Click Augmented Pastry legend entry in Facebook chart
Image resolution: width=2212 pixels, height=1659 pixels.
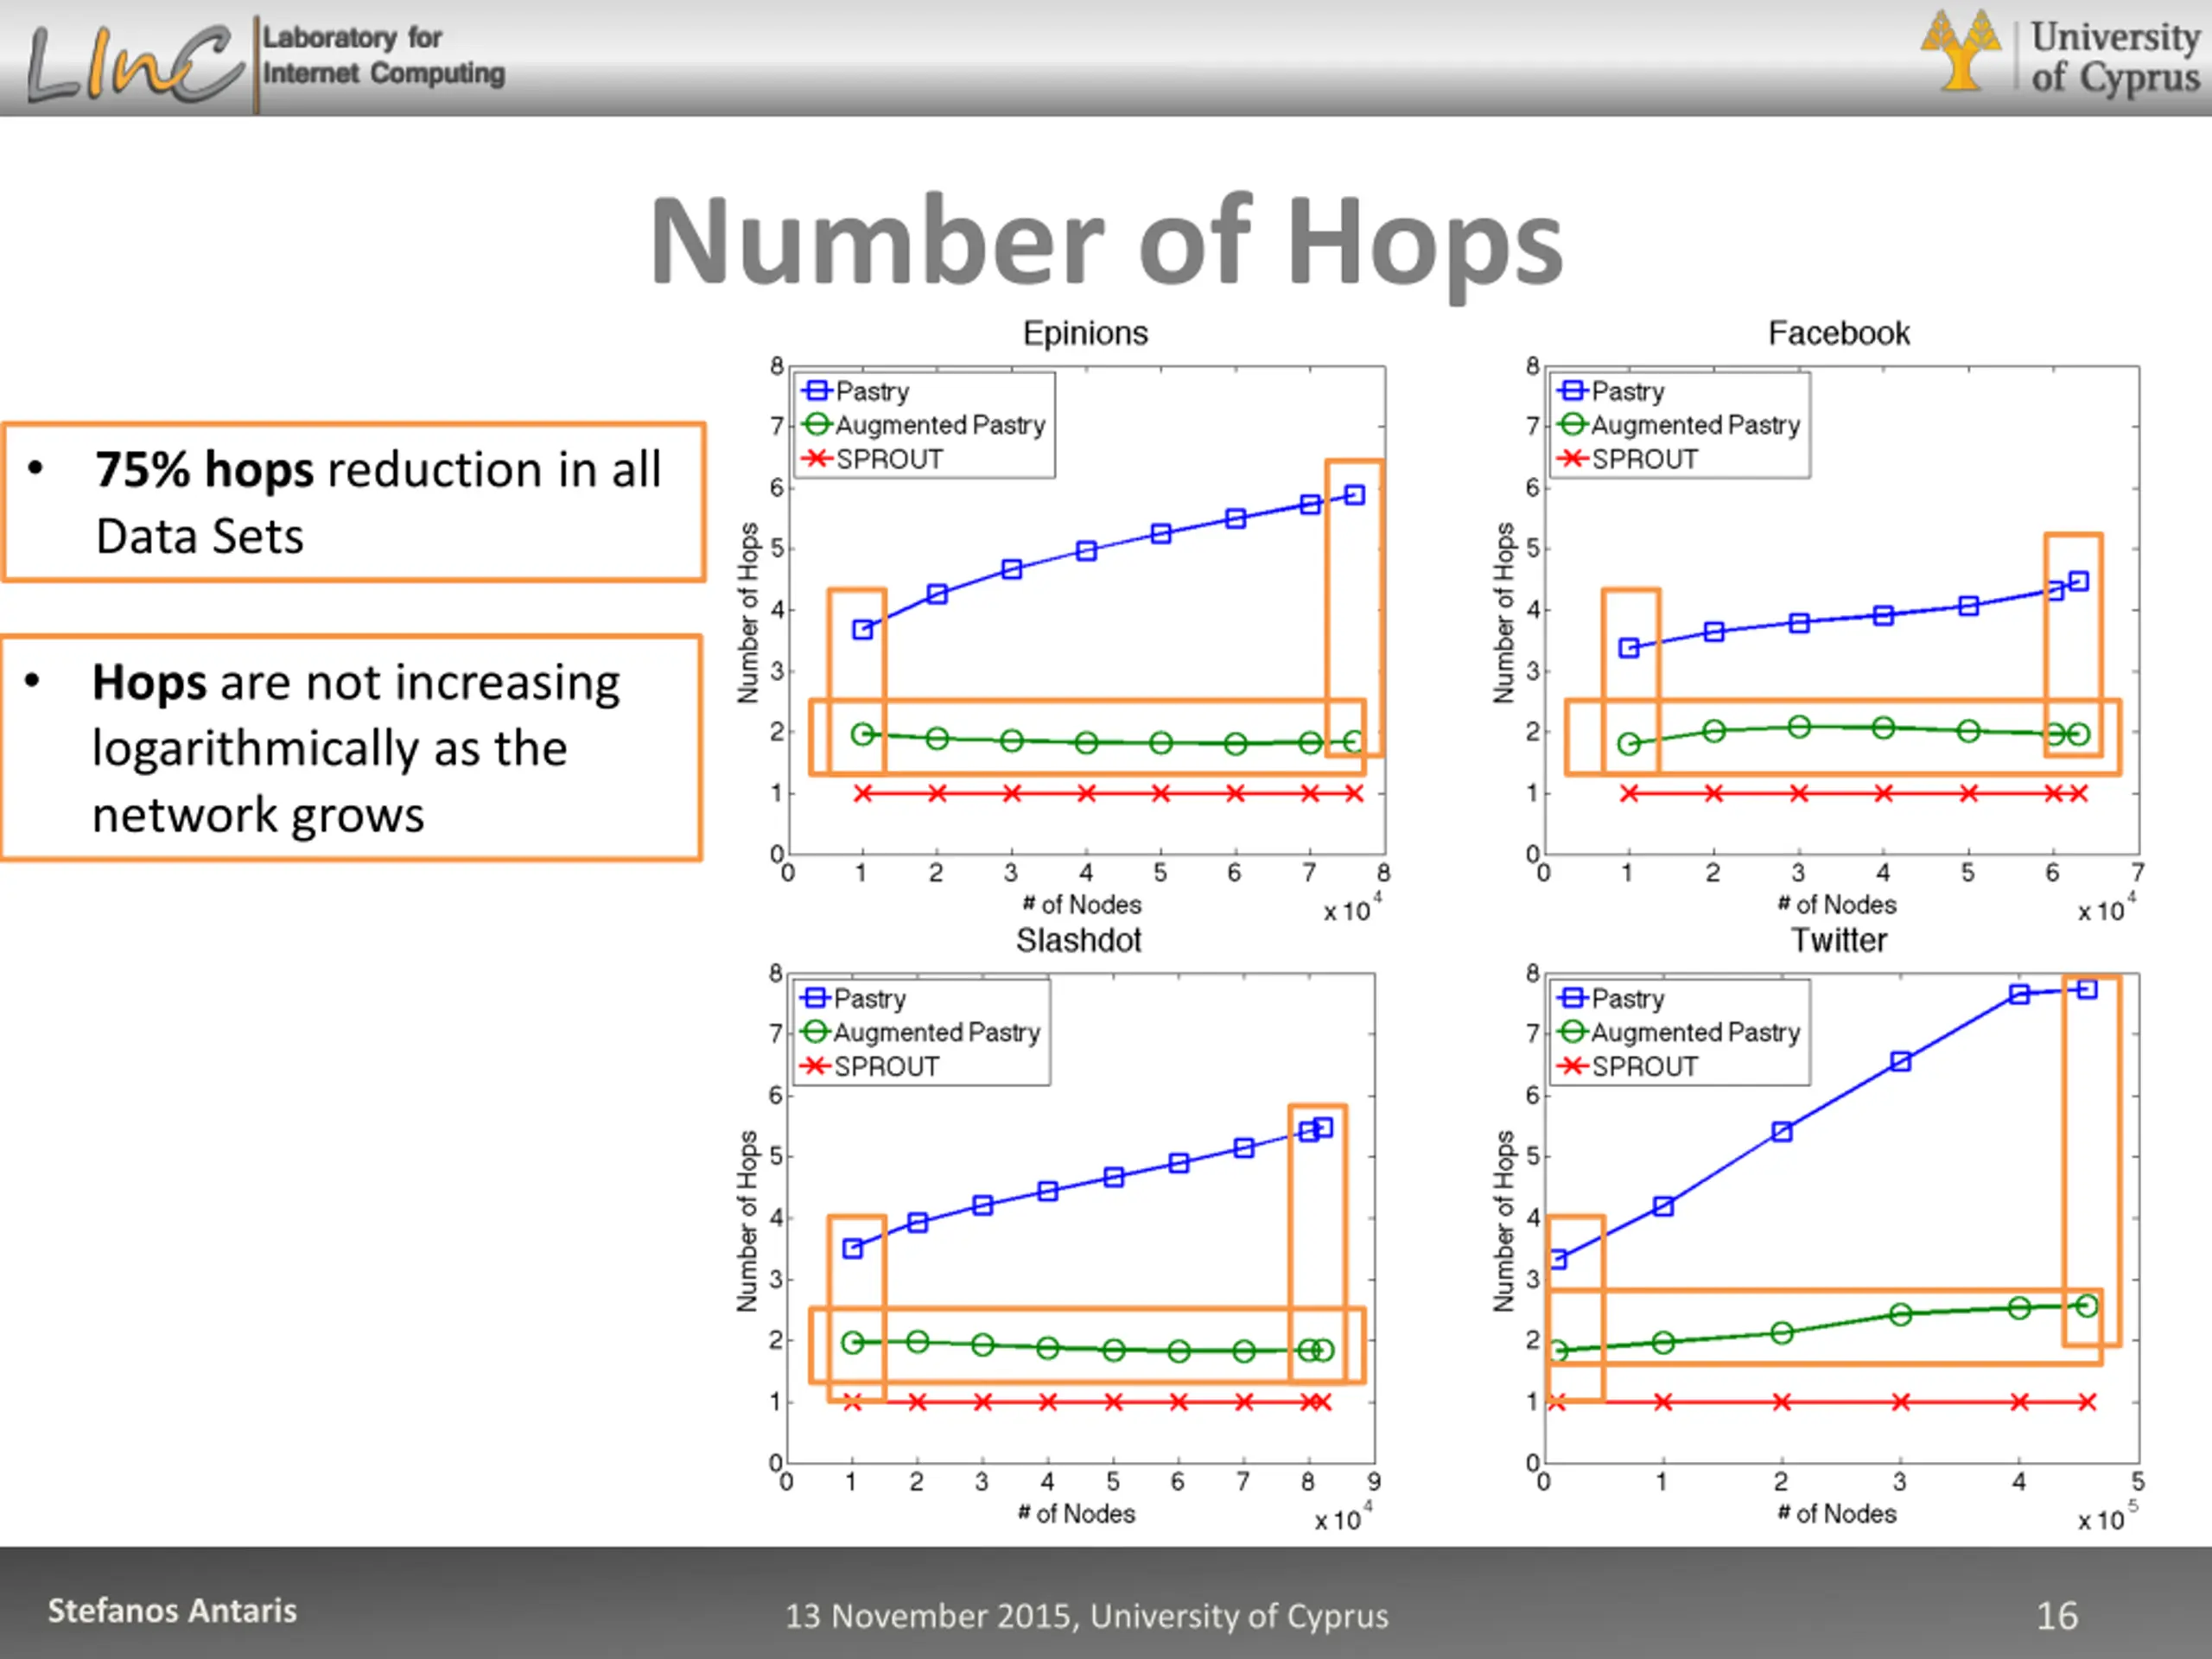coord(1679,425)
